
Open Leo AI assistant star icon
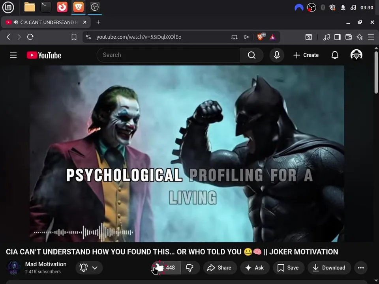pyautogui.click(x=360, y=37)
